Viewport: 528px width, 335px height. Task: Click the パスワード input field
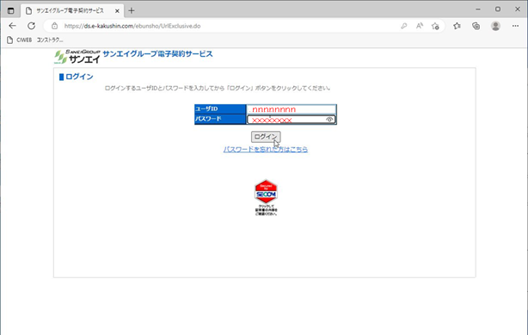point(292,120)
